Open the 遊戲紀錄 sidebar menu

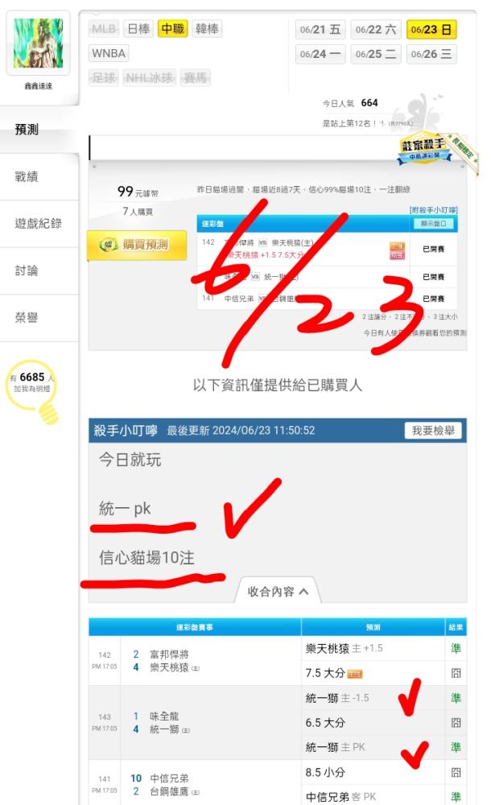[x=39, y=223]
